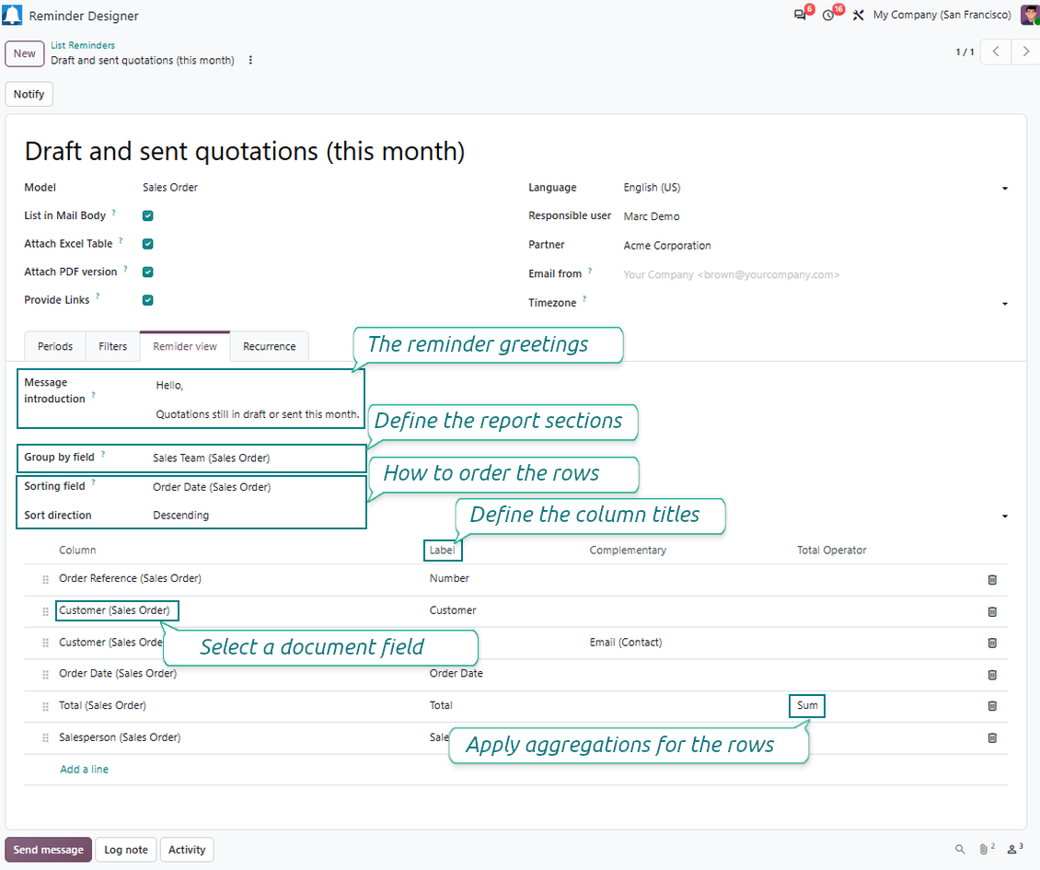Image resolution: width=1040 pixels, height=870 pixels.
Task: Click the chatter search magnifier icon
Action: (960, 849)
